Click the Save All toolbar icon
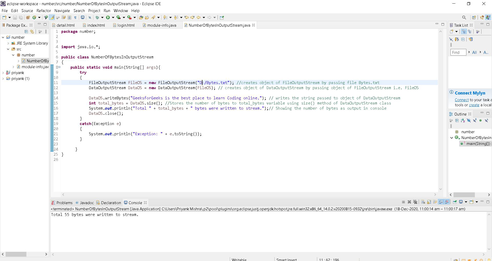Viewport: 492px width, 261px height. coord(21,17)
